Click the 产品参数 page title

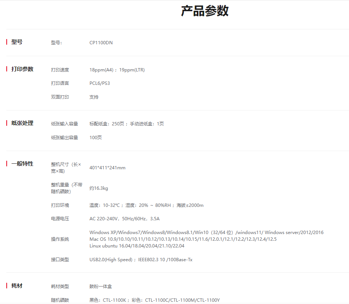click(205, 11)
